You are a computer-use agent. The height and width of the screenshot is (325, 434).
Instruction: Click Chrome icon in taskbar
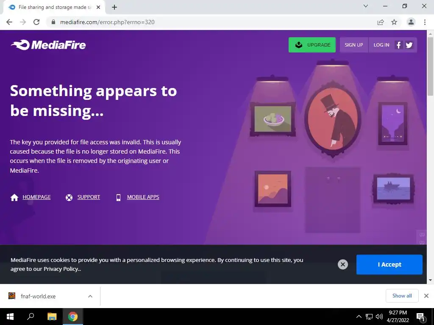click(x=73, y=317)
